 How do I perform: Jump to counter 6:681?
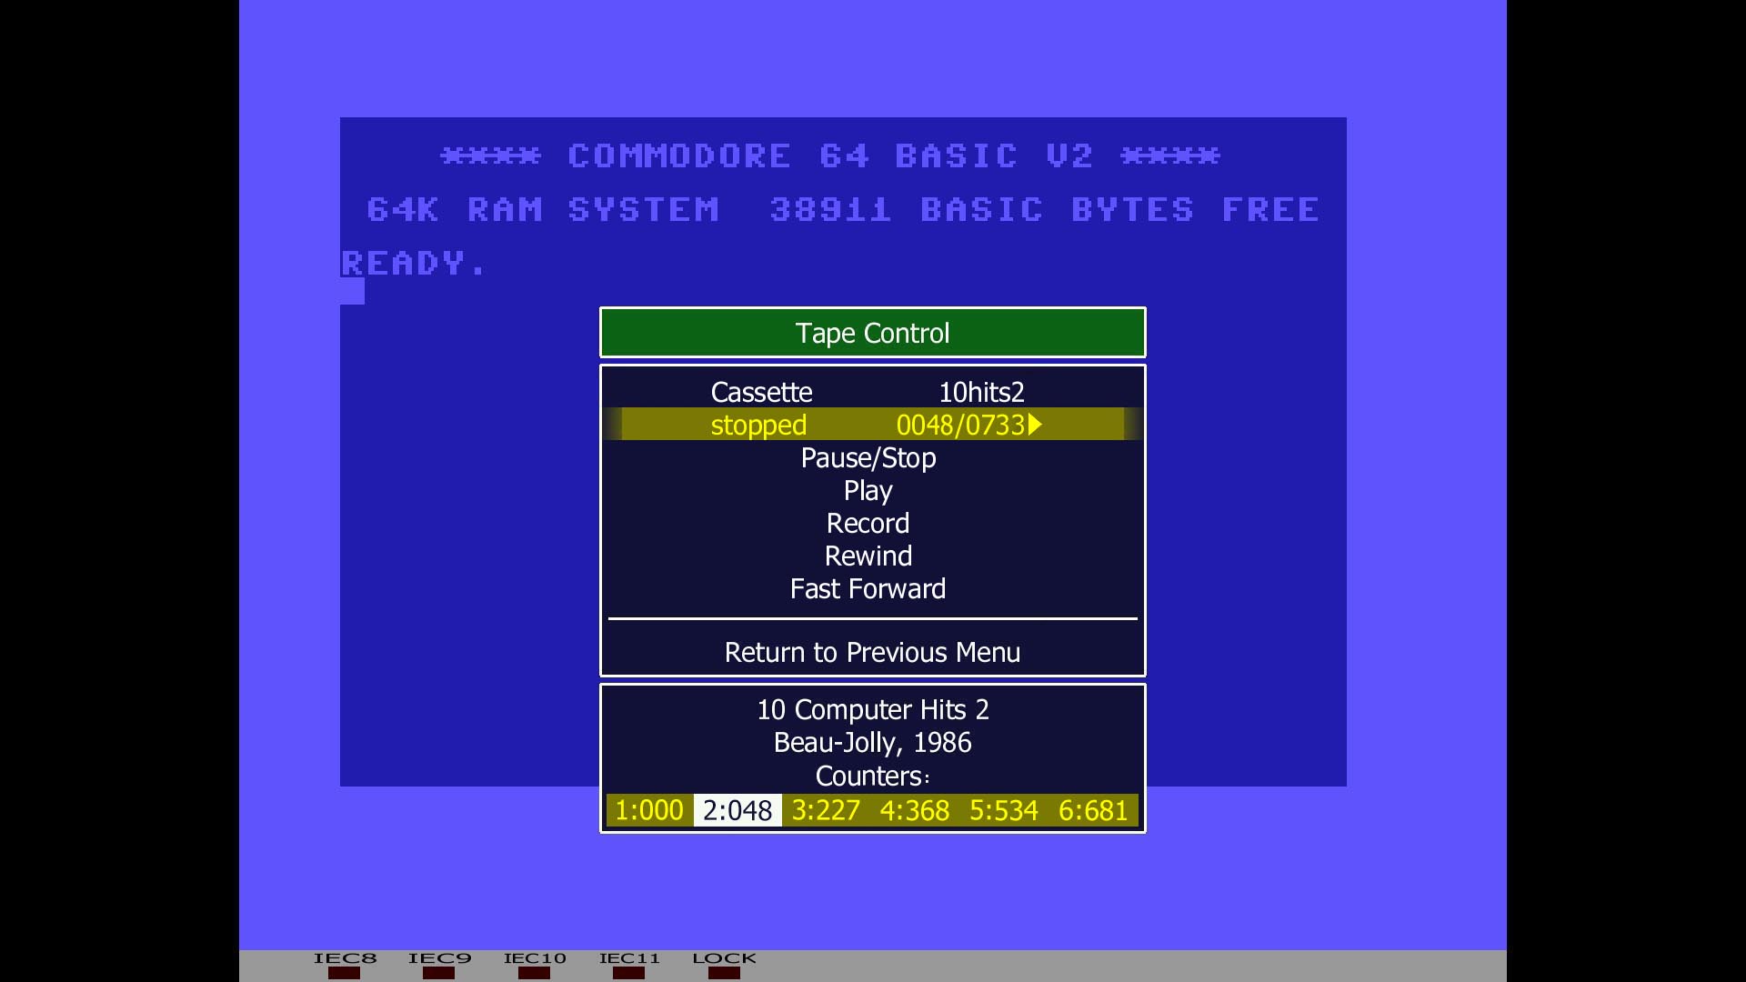1093,810
